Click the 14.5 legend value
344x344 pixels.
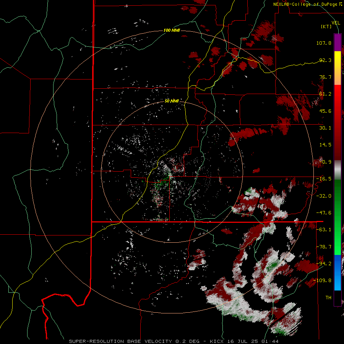tap(325, 145)
